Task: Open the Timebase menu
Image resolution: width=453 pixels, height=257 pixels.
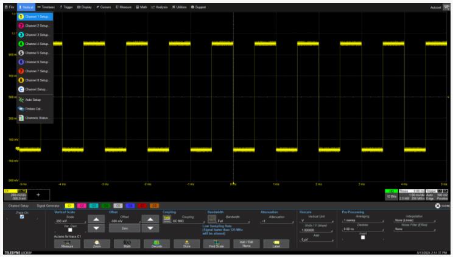Action: [x=46, y=7]
